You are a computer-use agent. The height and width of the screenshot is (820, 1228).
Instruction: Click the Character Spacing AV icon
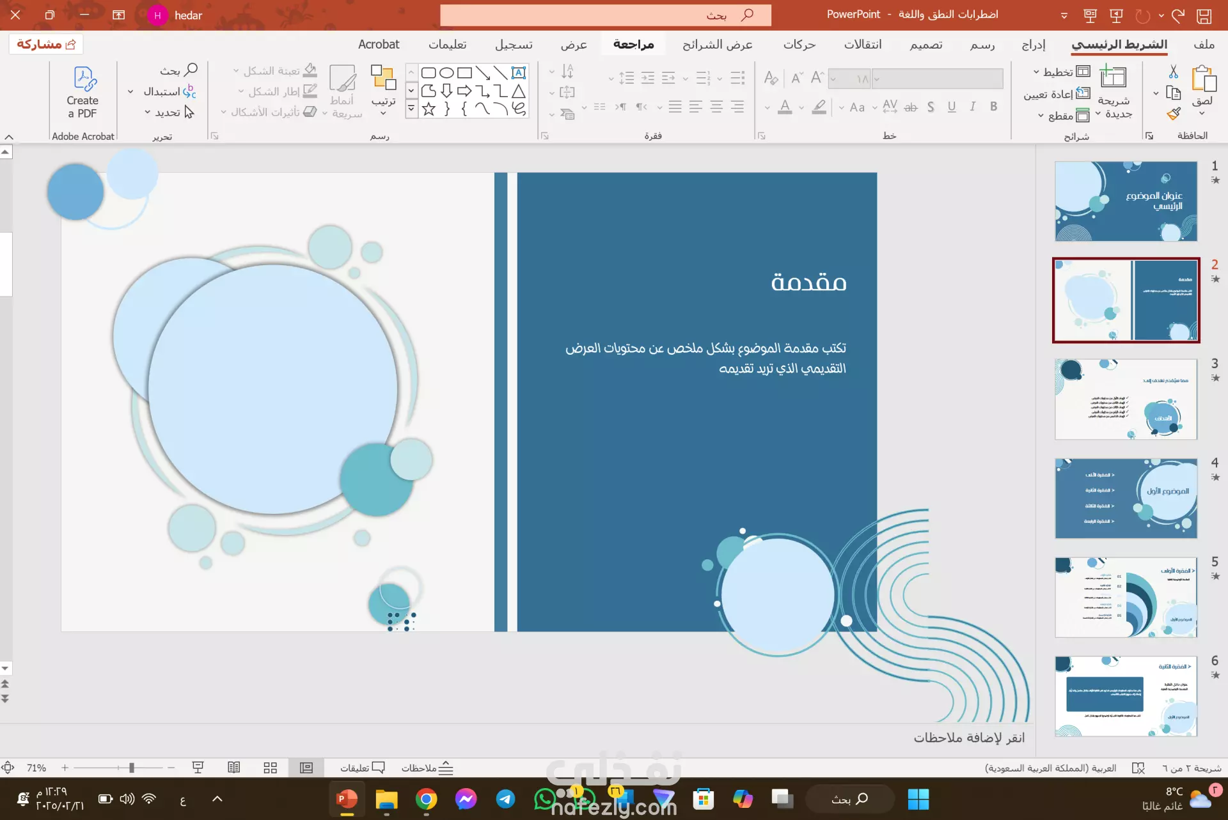coord(890,106)
